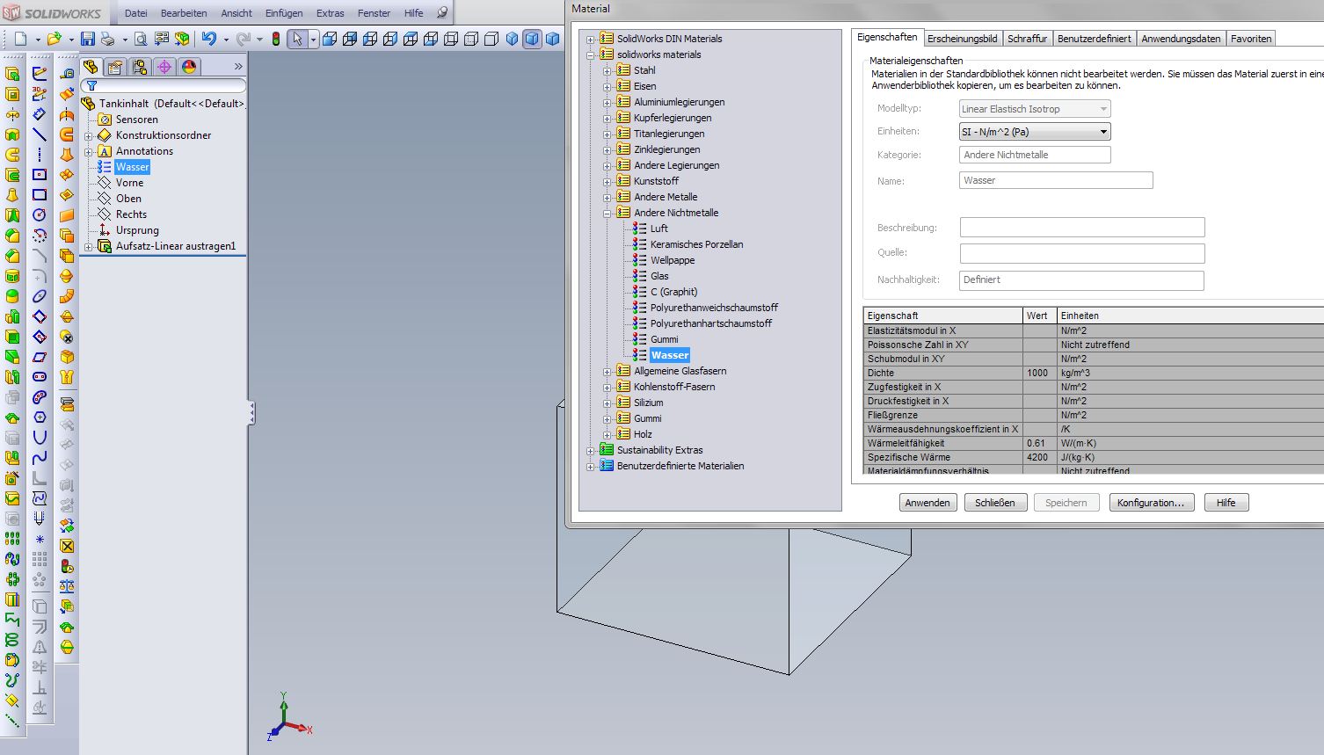
Task: Open the DisplayManager color ball tab icon
Action: 189,67
